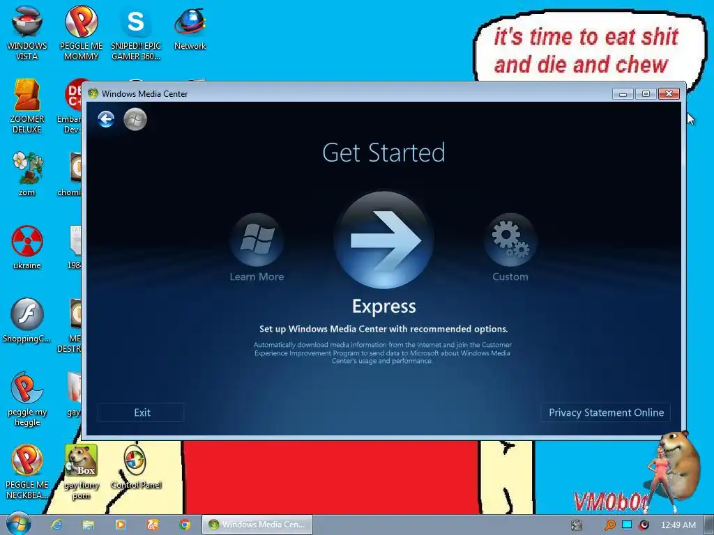Open the Box beaver desktop icon
Image resolution: width=714 pixels, height=535 pixels.
coord(81,472)
